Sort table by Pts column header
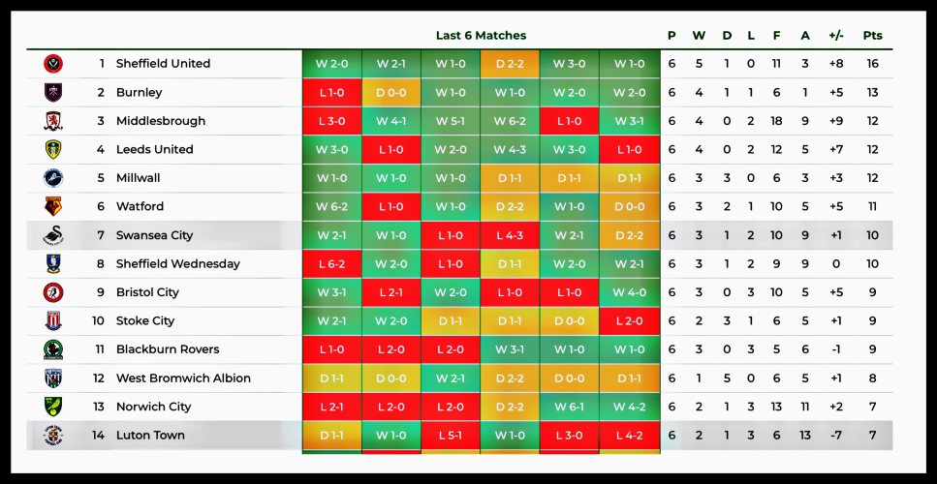The width and height of the screenshot is (937, 484). click(873, 36)
